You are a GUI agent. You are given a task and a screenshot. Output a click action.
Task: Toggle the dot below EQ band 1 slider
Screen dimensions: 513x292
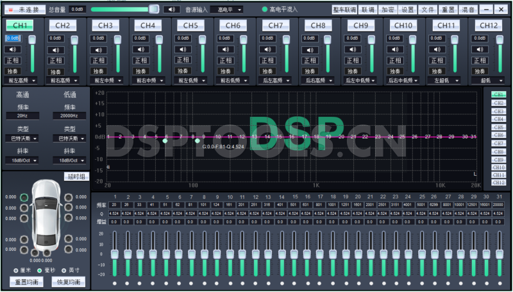point(115,284)
